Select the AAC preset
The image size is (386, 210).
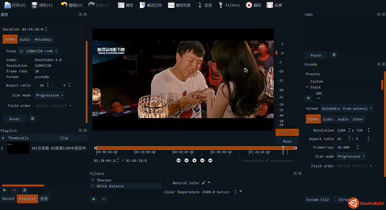[x=319, y=93]
